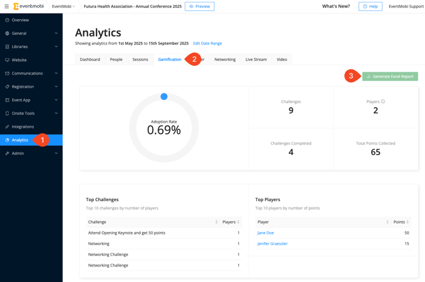The image size is (425, 282).
Task: Click the Libraries sidebar icon
Action: (x=7, y=46)
